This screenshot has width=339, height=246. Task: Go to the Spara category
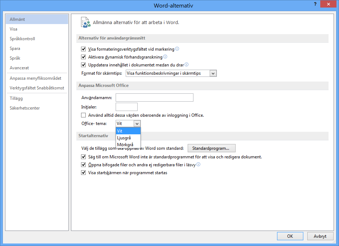click(37, 48)
